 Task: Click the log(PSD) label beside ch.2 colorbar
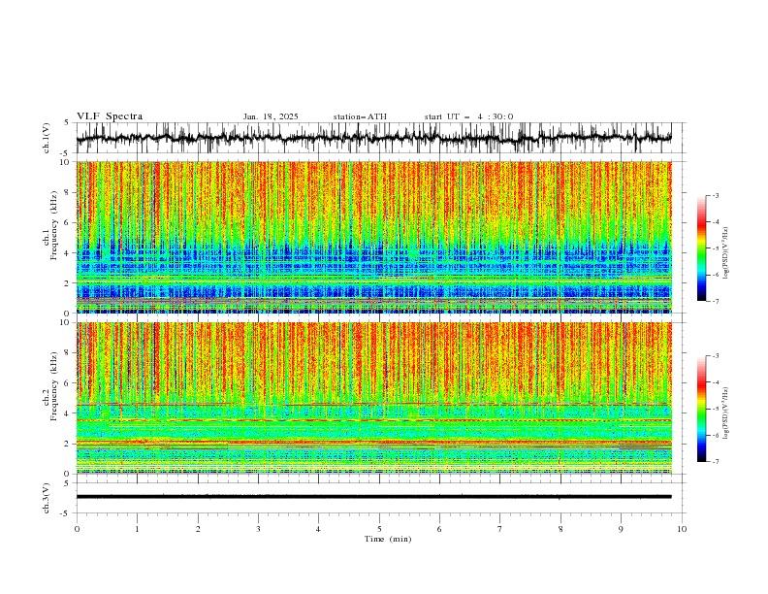[725, 412]
